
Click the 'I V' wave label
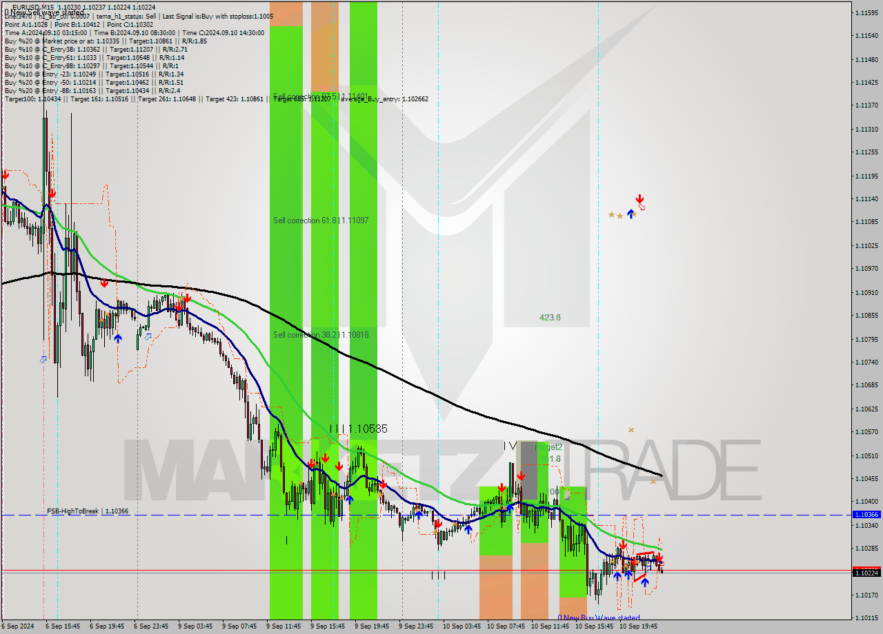pos(509,445)
